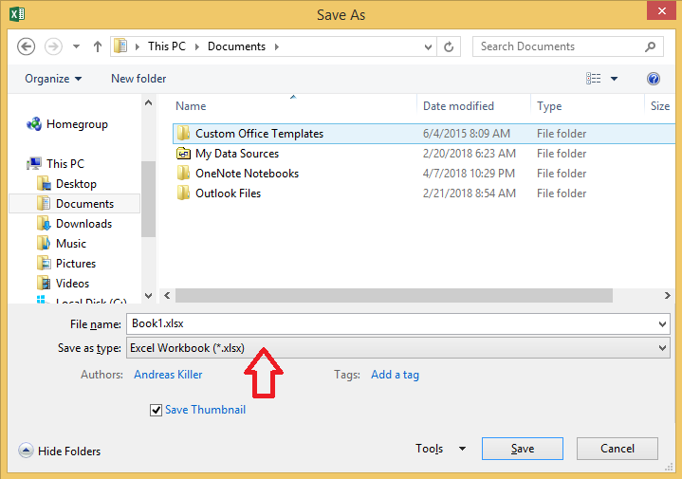Open the File name dropdown arrow
This screenshot has width=682, height=479.
click(x=662, y=324)
